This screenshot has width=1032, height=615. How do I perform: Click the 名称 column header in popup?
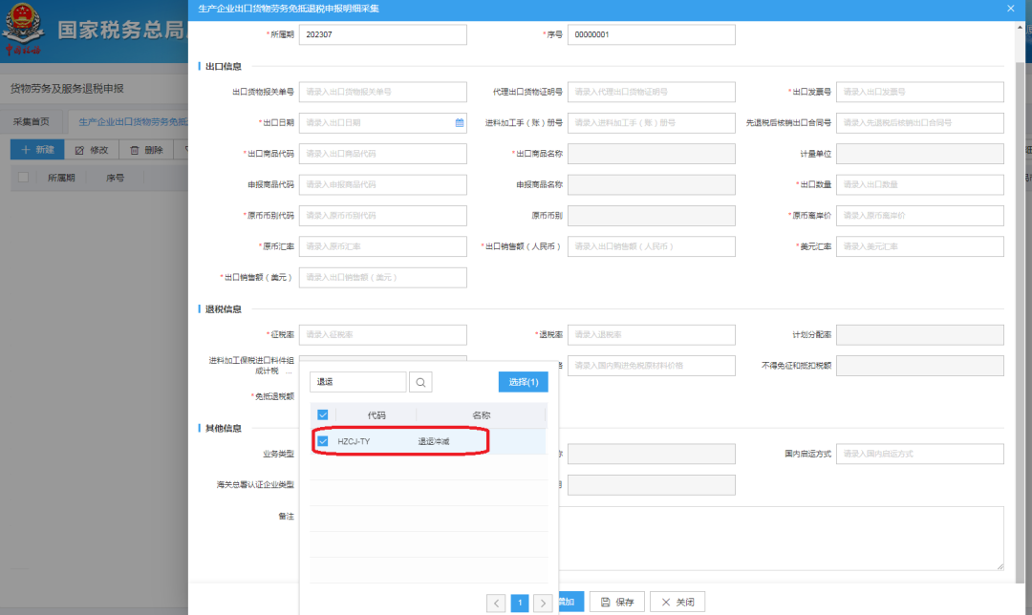pos(481,415)
